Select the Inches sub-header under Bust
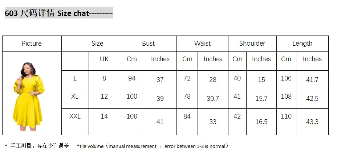341x153 pixels. (160, 59)
